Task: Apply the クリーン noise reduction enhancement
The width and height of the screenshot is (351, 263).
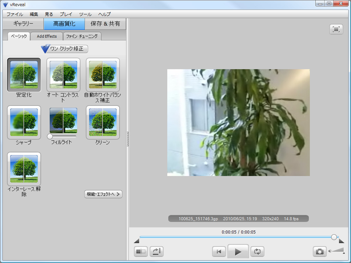Action: coord(102,122)
